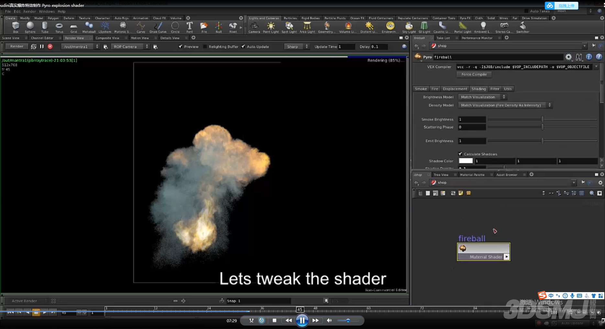Open the ROP Camera dropdown
605x329 pixels.
tap(130, 47)
